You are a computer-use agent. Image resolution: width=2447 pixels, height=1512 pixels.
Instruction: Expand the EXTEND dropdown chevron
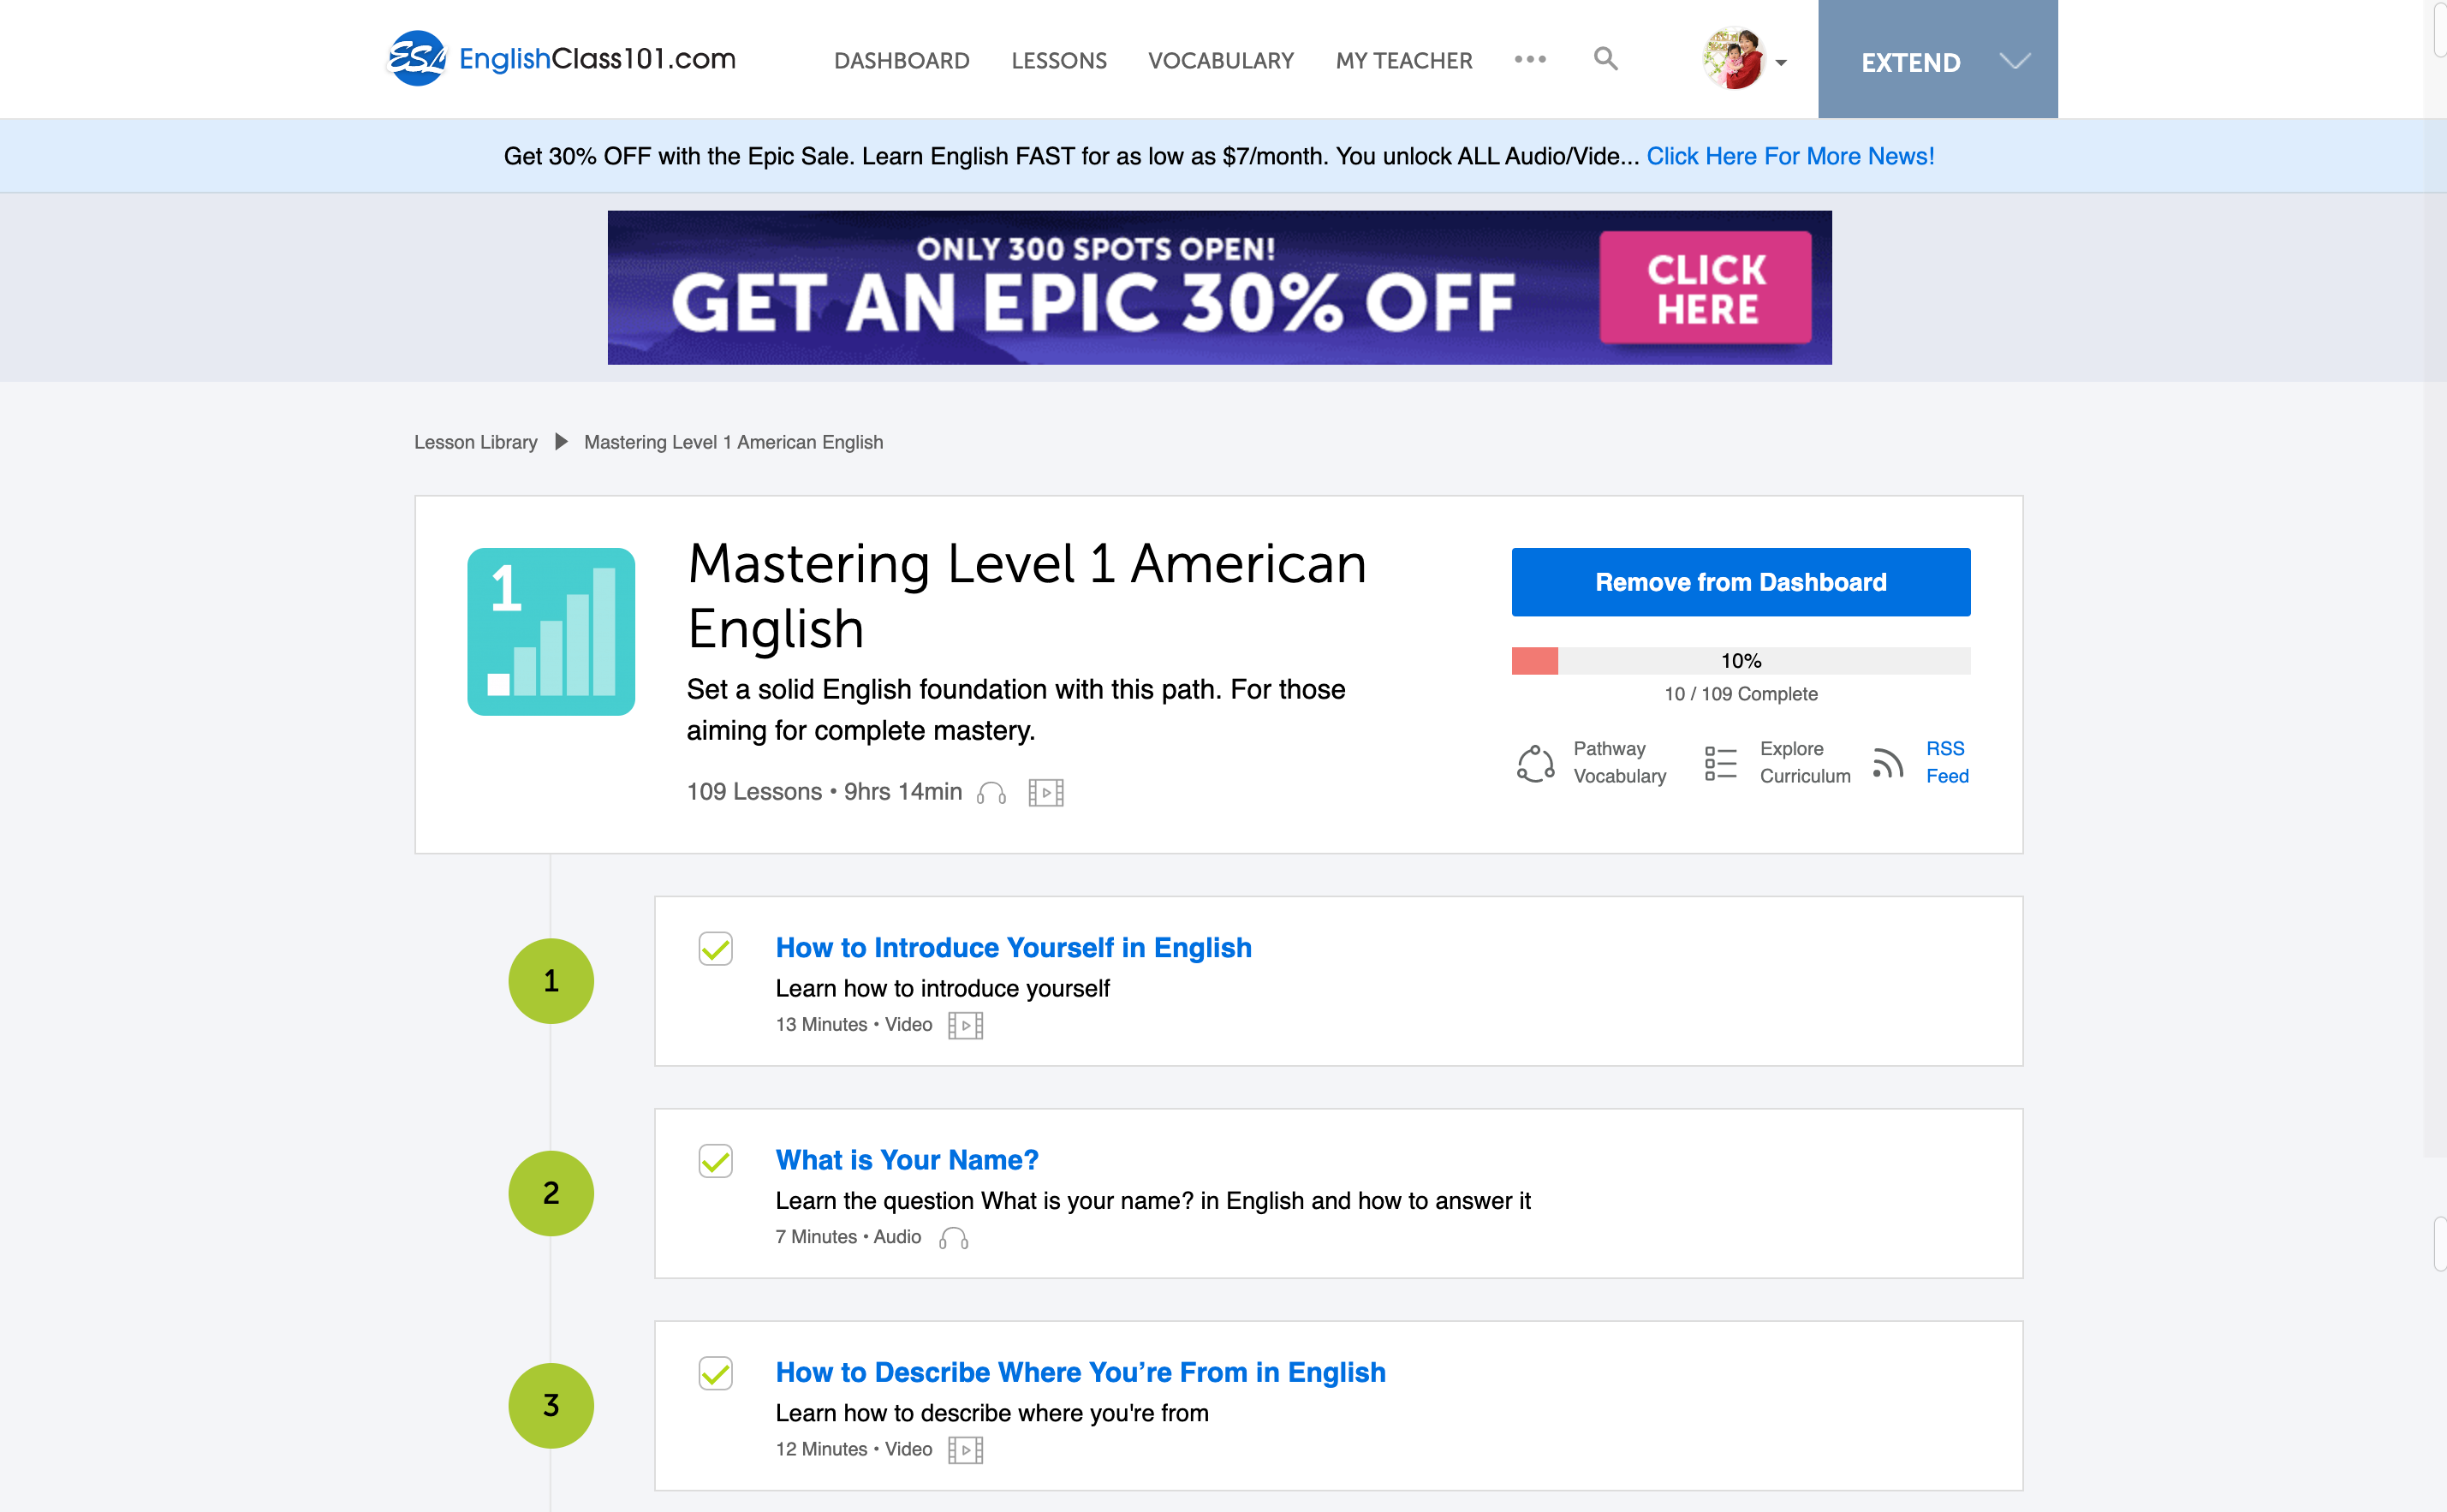2014,61
